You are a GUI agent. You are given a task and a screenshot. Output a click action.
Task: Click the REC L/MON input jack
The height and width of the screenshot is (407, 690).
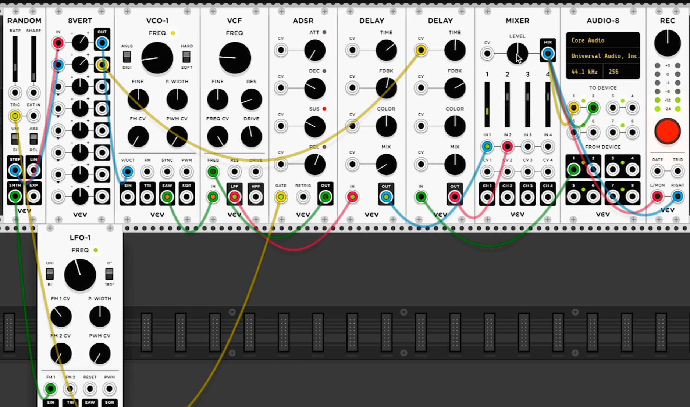(657, 197)
